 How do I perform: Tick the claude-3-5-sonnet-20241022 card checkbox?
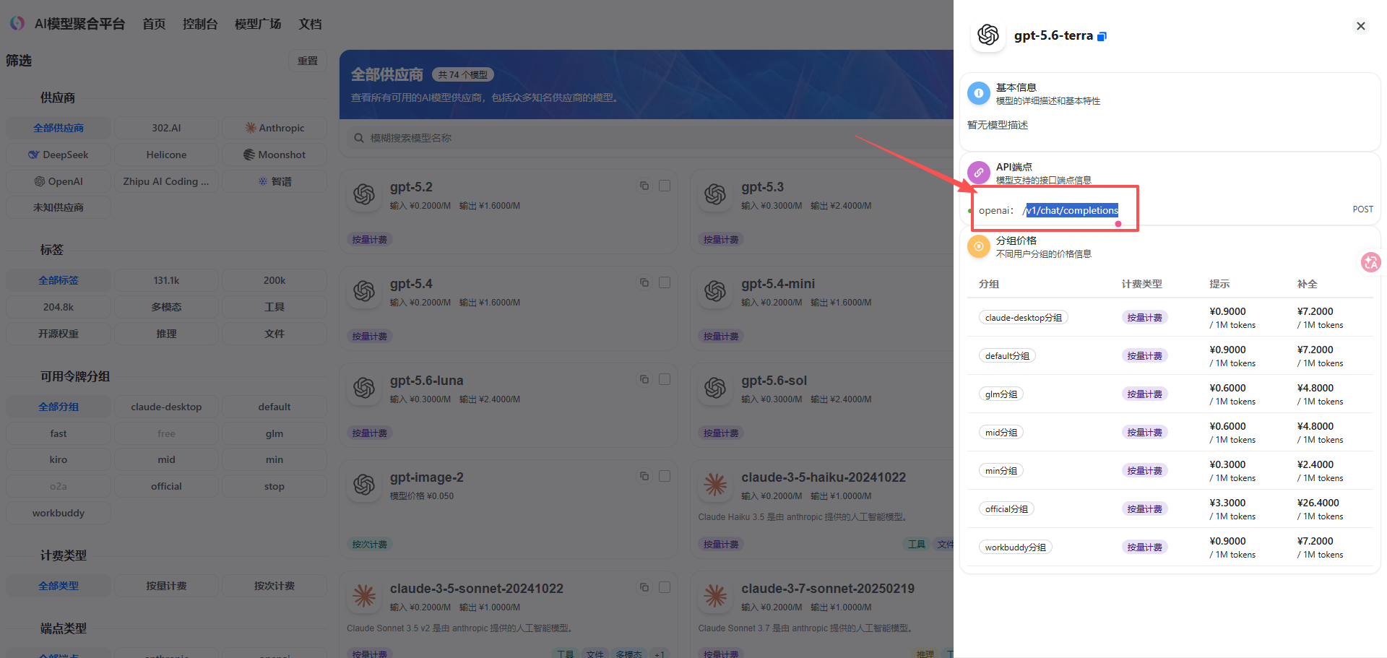[x=665, y=587]
